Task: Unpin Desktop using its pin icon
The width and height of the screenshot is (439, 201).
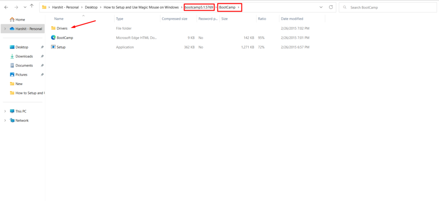Action: coord(42,47)
